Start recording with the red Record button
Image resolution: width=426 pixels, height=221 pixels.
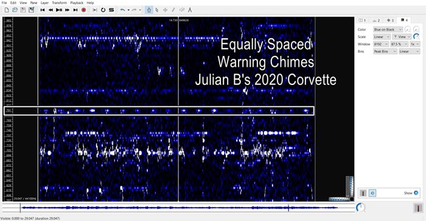click(84, 10)
